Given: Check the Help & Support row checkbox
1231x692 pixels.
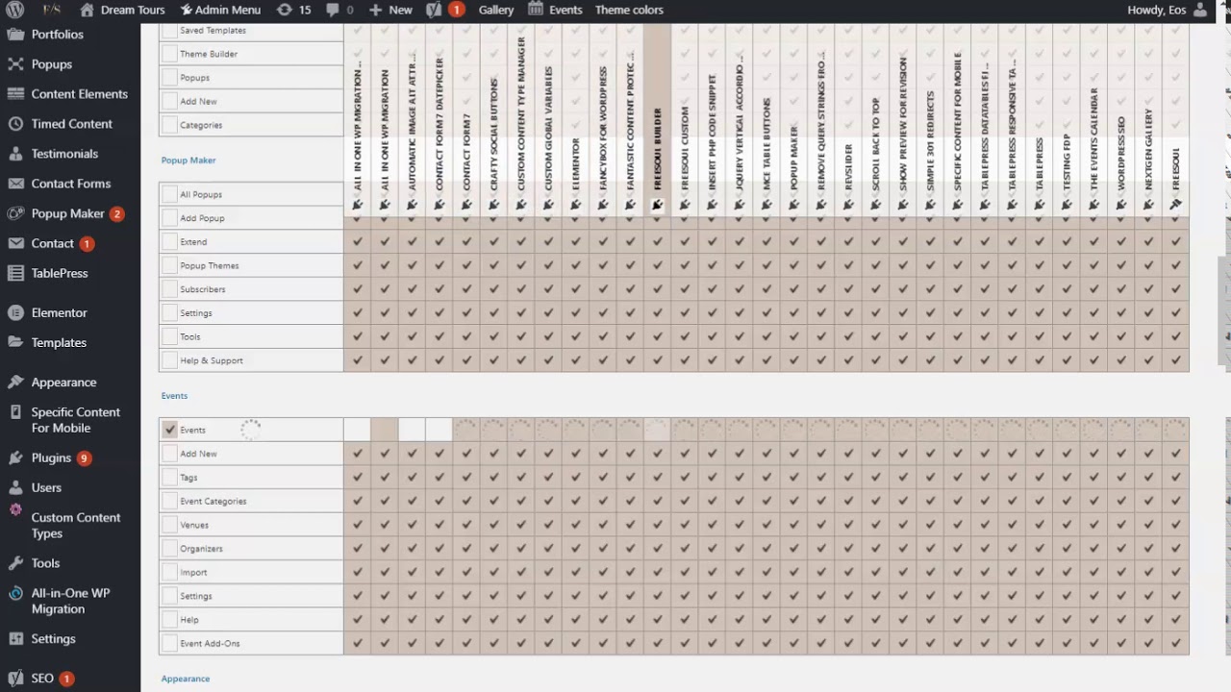Looking at the screenshot, I should click(x=170, y=360).
